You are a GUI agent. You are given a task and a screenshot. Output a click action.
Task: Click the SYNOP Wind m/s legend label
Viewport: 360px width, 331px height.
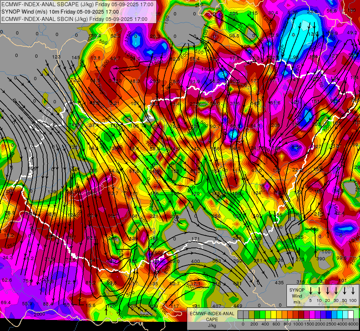[297, 296]
